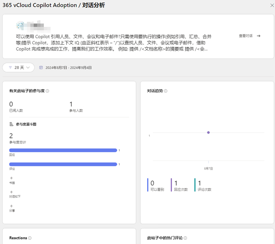The width and height of the screenshot is (275, 244).
Task: Click the 回应 progress bar
Action: [x=63, y=150]
